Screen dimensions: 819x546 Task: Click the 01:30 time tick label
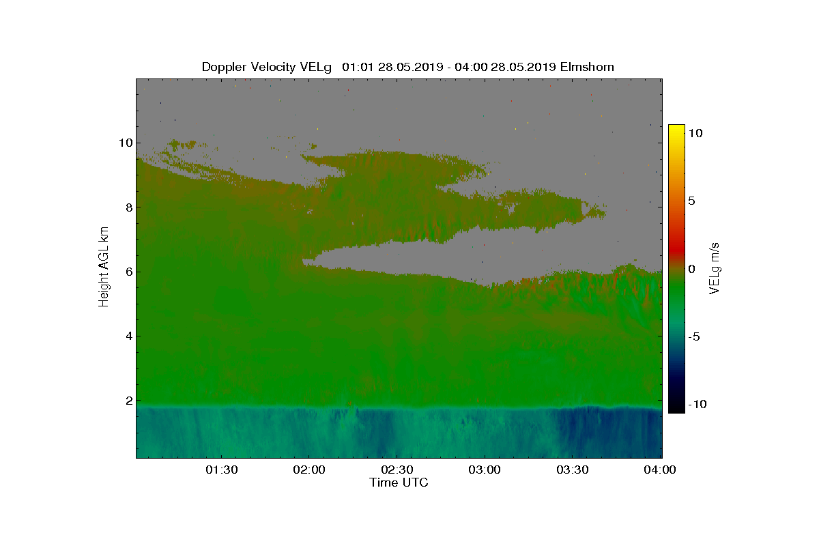222,470
